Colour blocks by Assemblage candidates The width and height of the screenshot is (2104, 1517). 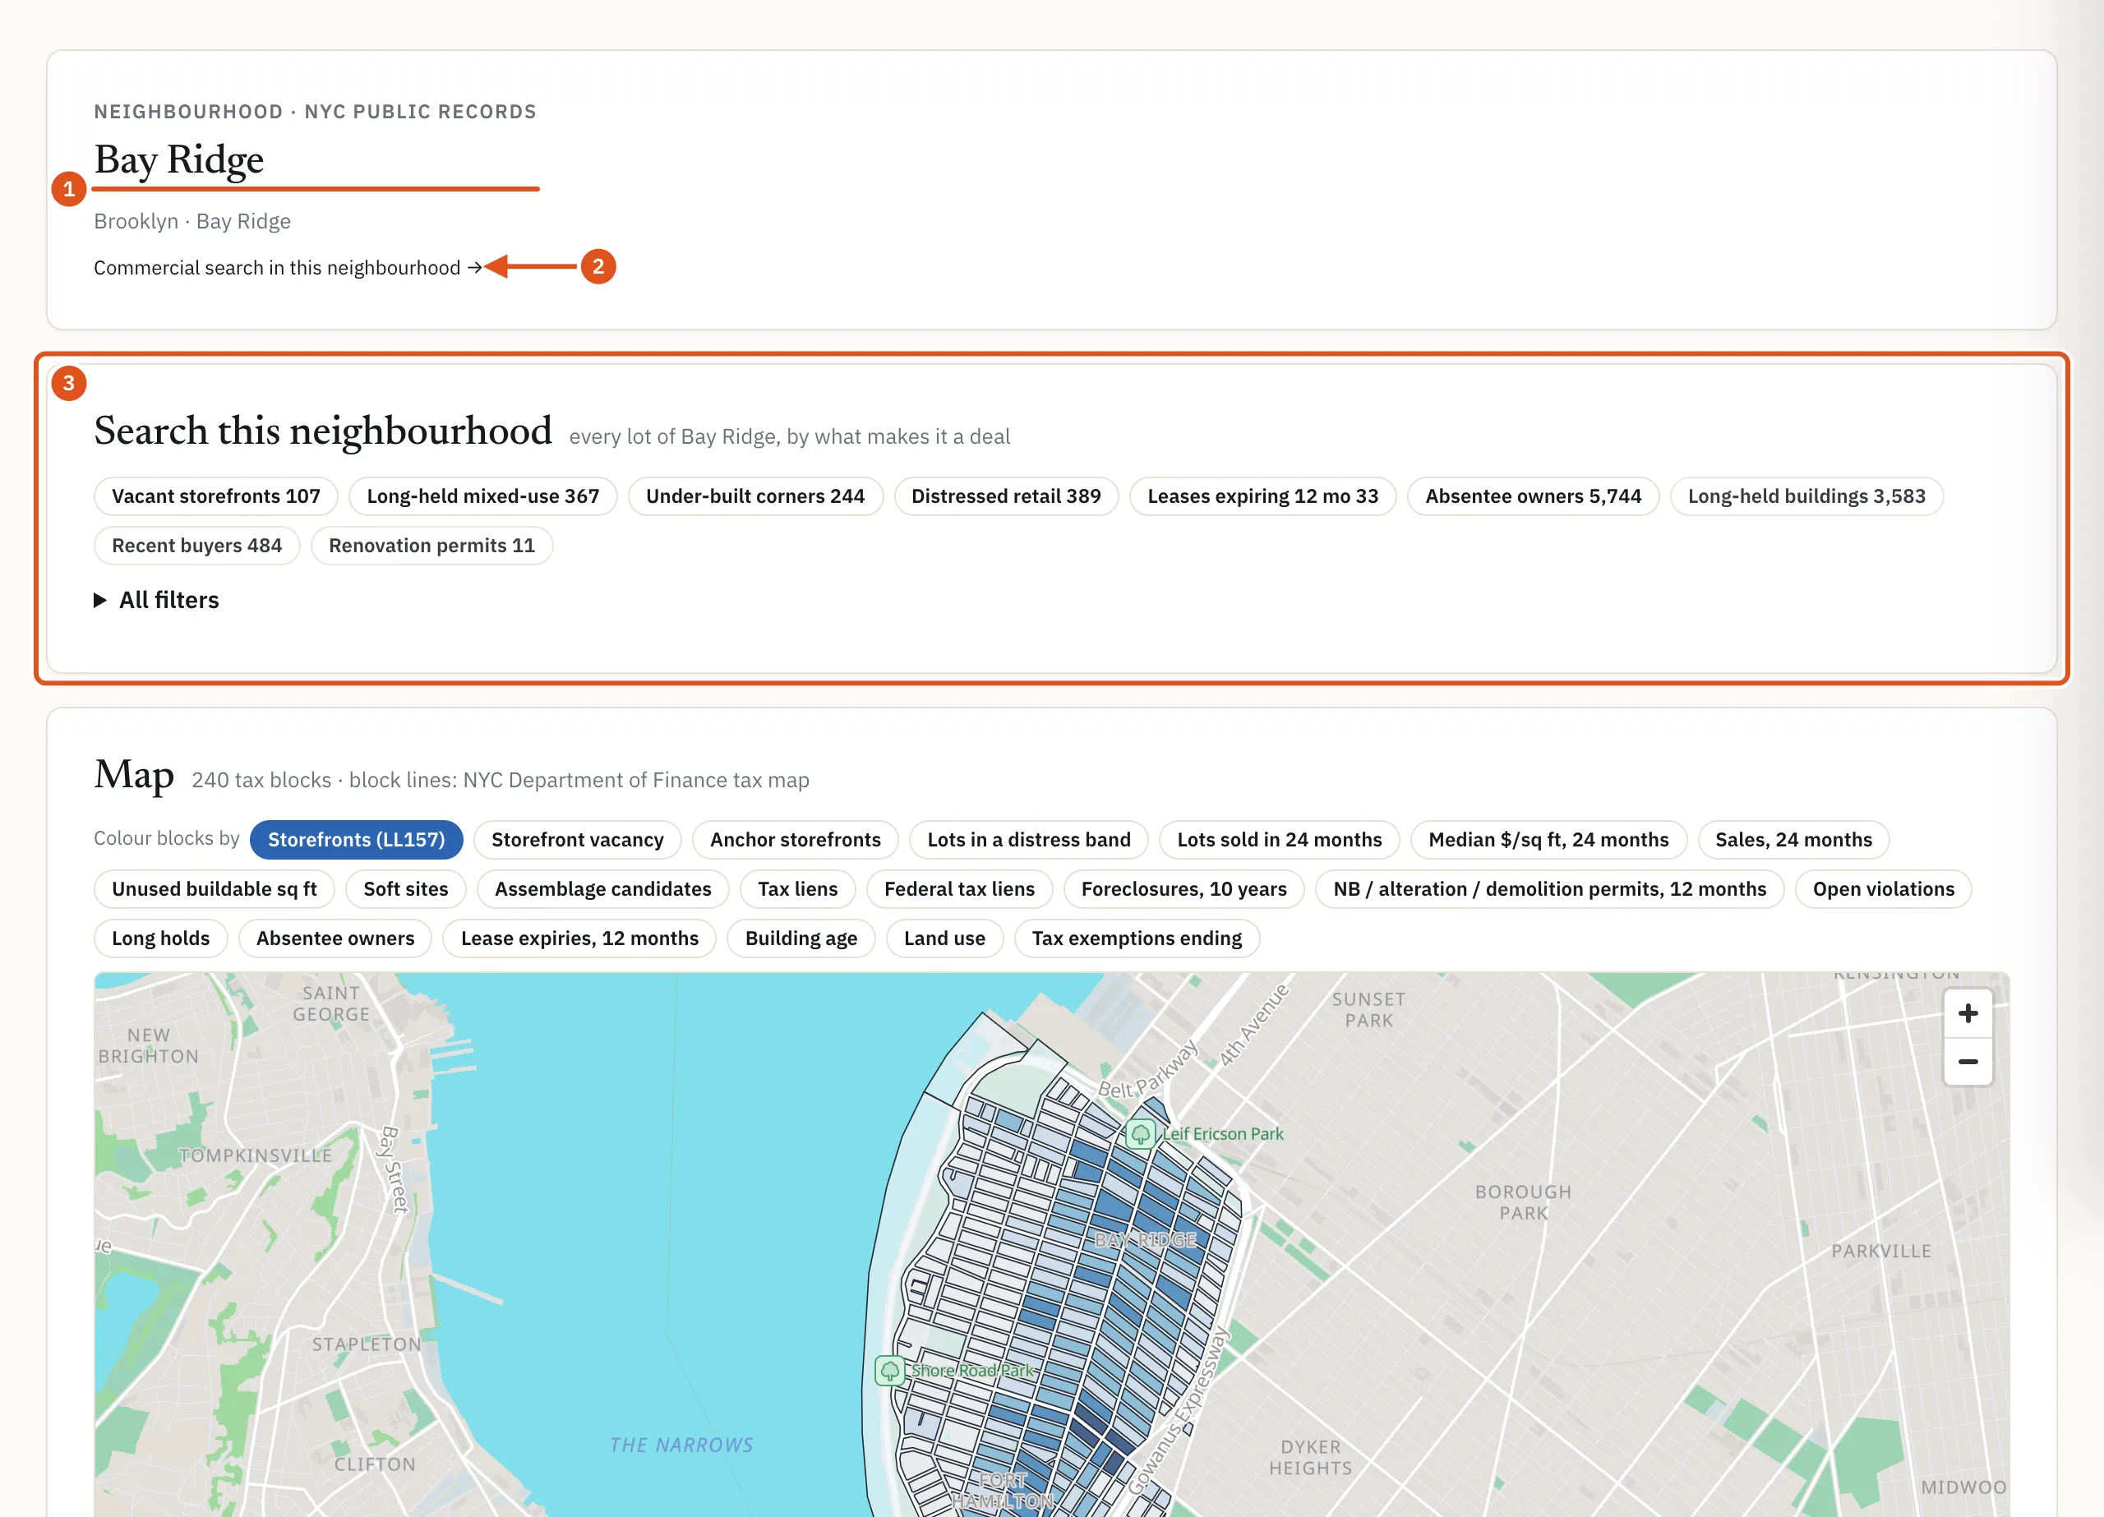click(603, 889)
